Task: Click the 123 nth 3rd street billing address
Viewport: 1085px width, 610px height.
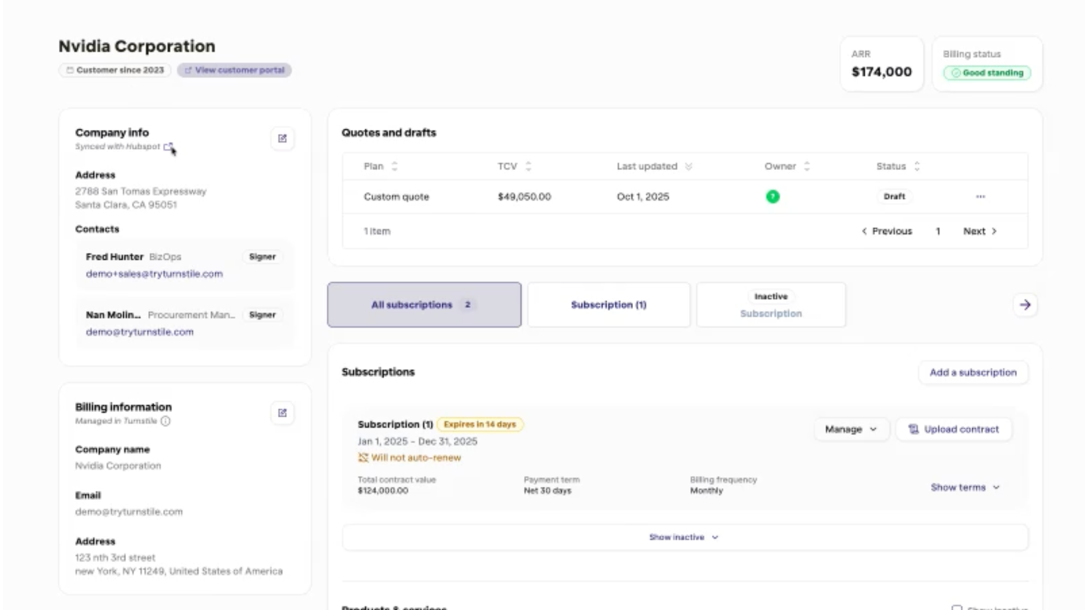Action: [115, 558]
